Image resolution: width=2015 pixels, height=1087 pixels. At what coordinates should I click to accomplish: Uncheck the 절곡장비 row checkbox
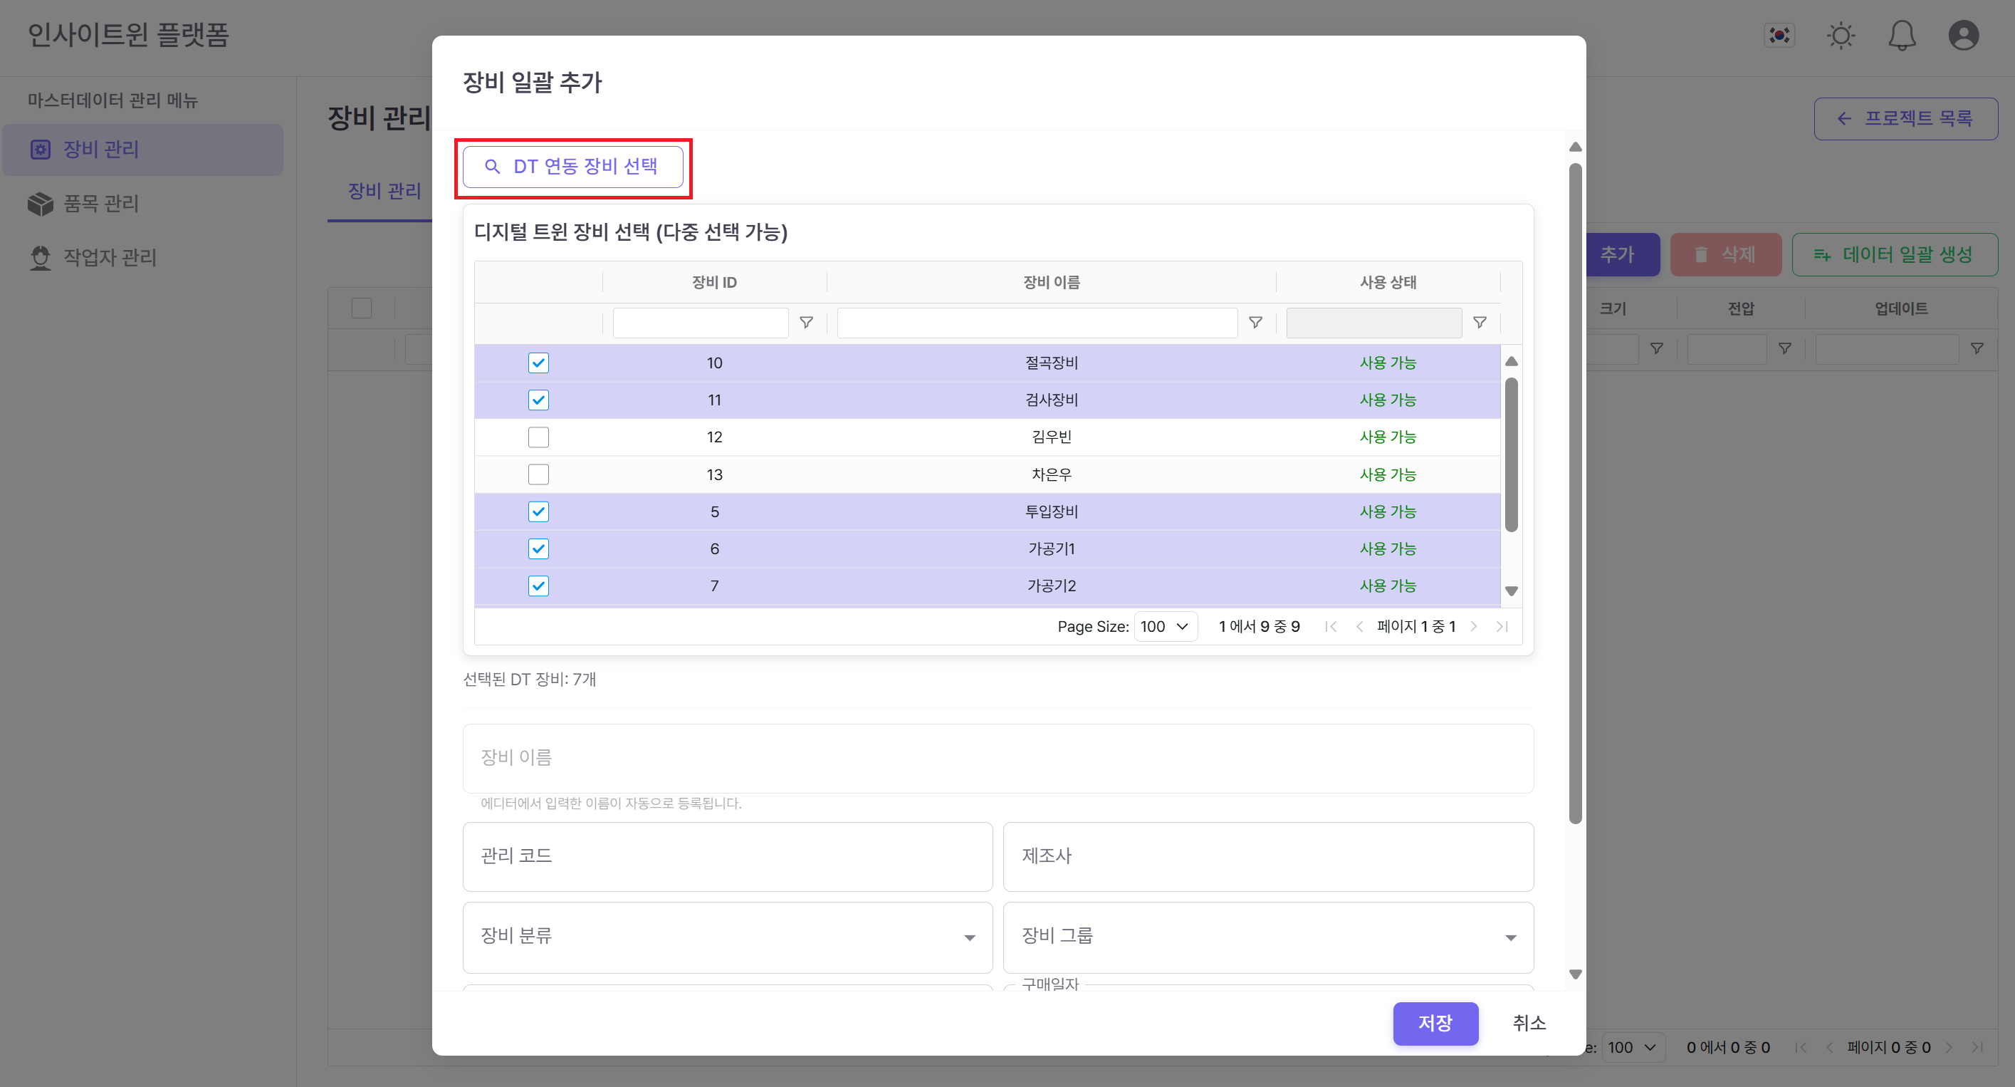(538, 363)
